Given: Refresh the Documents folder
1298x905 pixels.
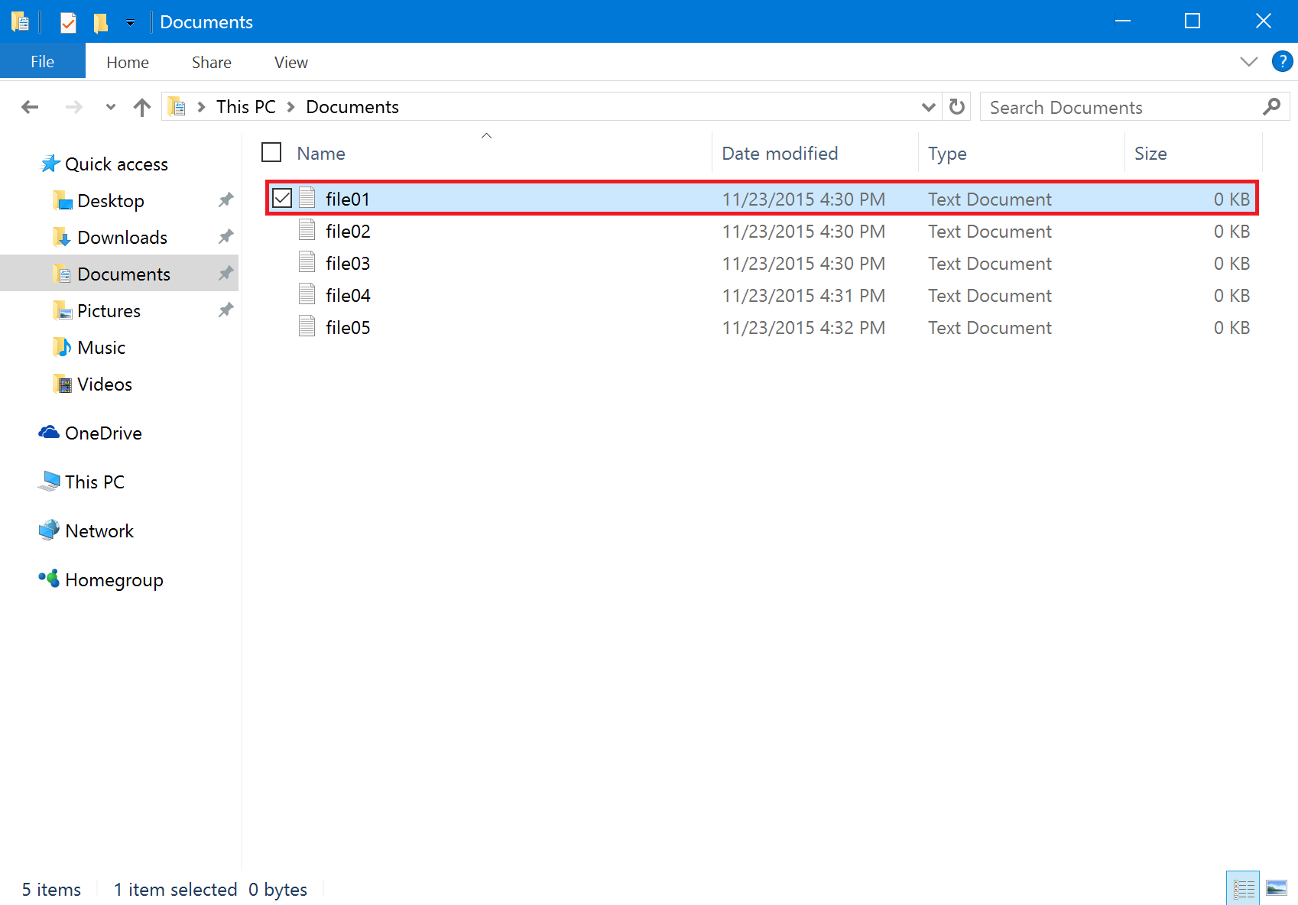Looking at the screenshot, I should point(957,106).
